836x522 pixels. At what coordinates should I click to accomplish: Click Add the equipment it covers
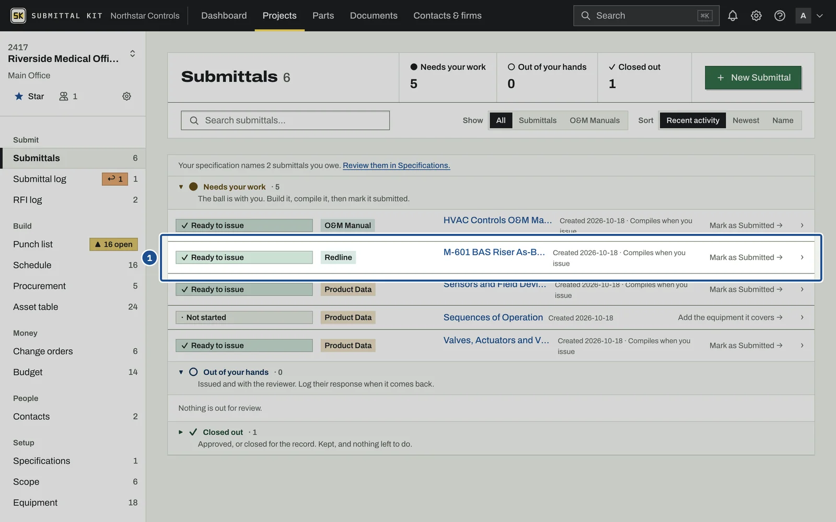tap(730, 317)
